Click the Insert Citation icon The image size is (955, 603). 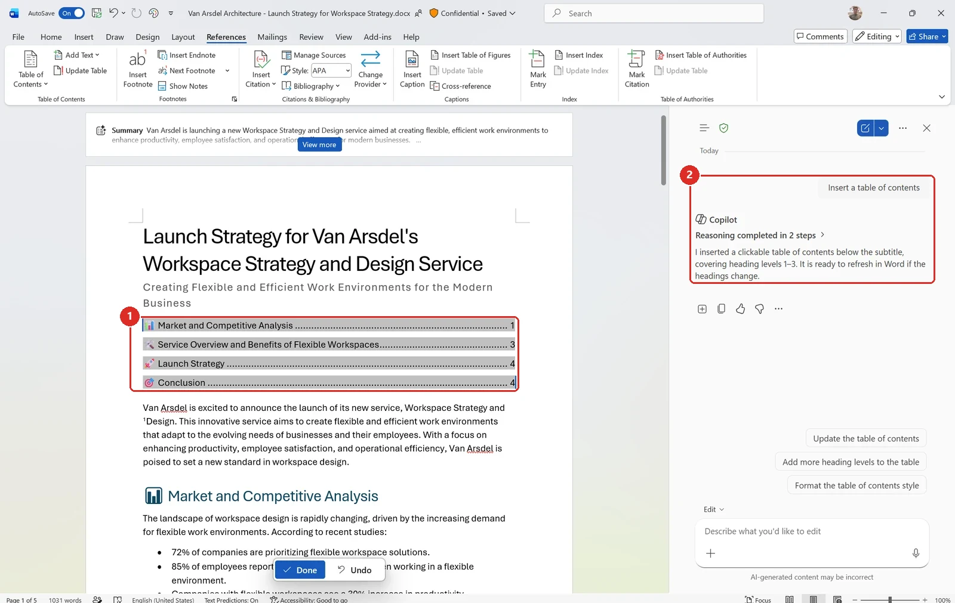click(261, 69)
